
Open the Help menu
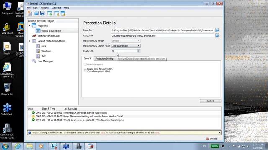pos(67,8)
